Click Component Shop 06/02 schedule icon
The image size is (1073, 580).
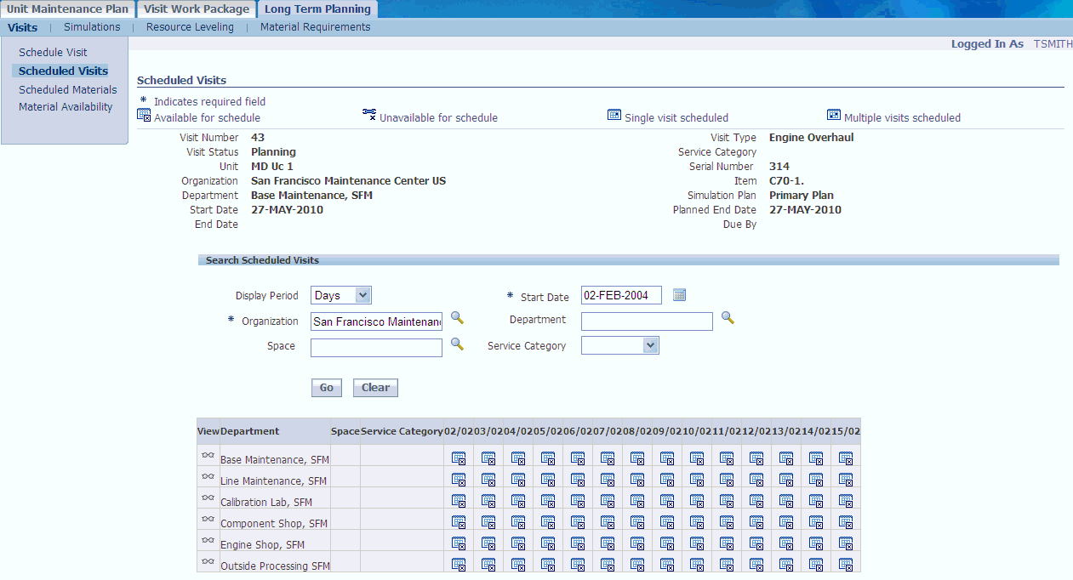coord(578,521)
